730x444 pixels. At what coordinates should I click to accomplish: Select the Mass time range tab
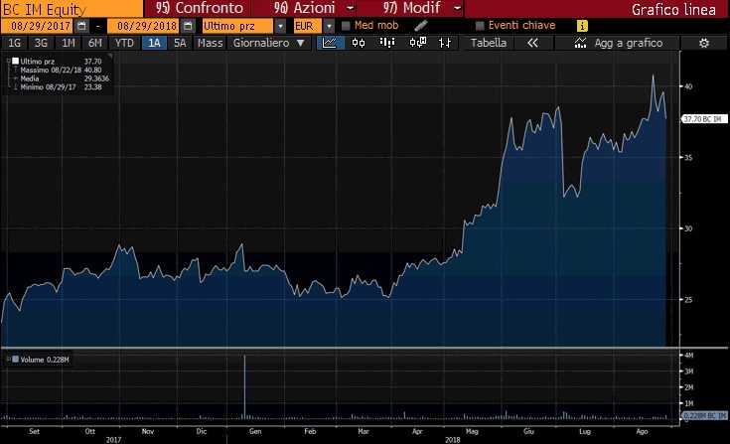tap(210, 43)
